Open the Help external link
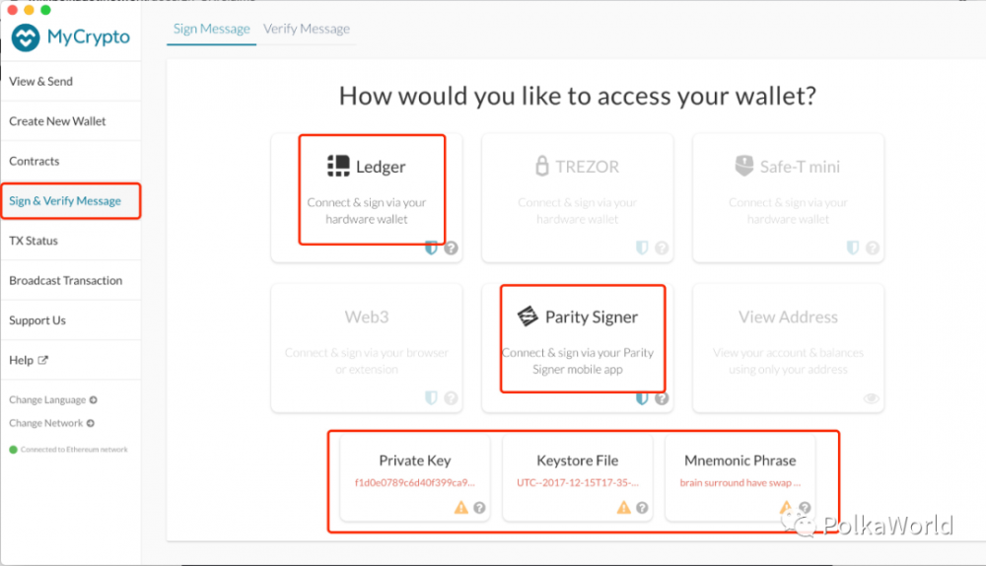The width and height of the screenshot is (986, 566). pos(29,361)
